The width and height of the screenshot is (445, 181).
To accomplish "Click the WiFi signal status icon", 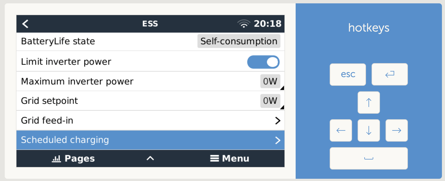I will tap(244, 24).
